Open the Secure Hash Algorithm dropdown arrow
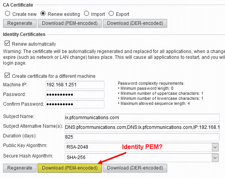 click(x=215, y=157)
